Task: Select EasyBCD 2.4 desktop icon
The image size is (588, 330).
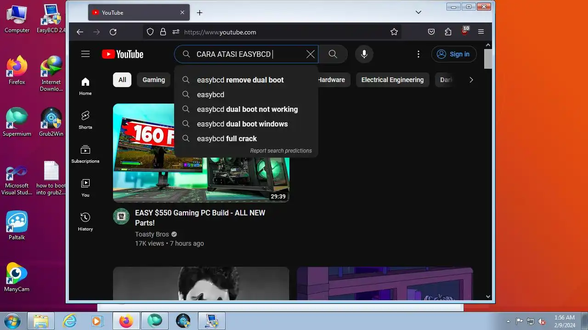Action: click(x=51, y=19)
